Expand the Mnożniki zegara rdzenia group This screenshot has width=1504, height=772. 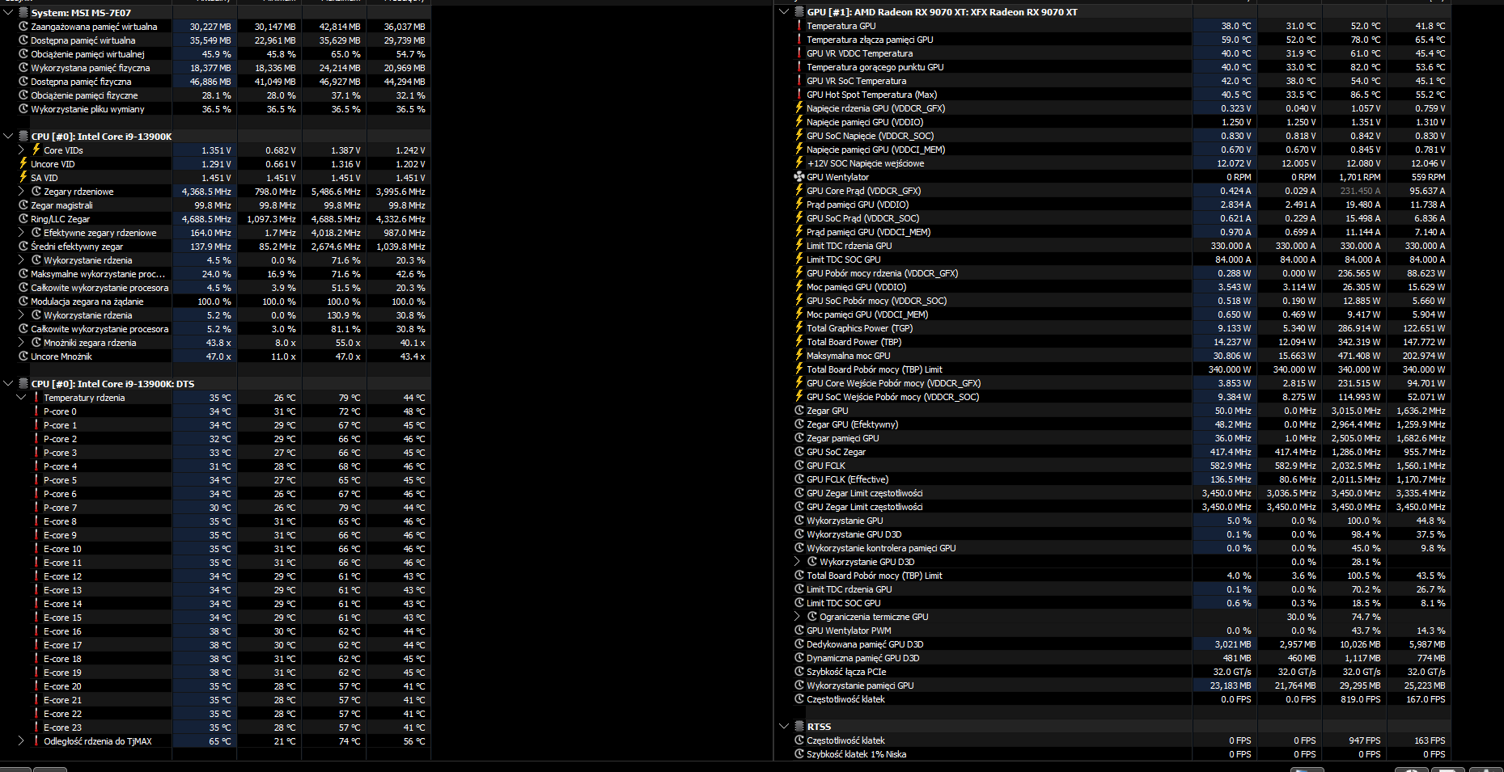coord(21,343)
